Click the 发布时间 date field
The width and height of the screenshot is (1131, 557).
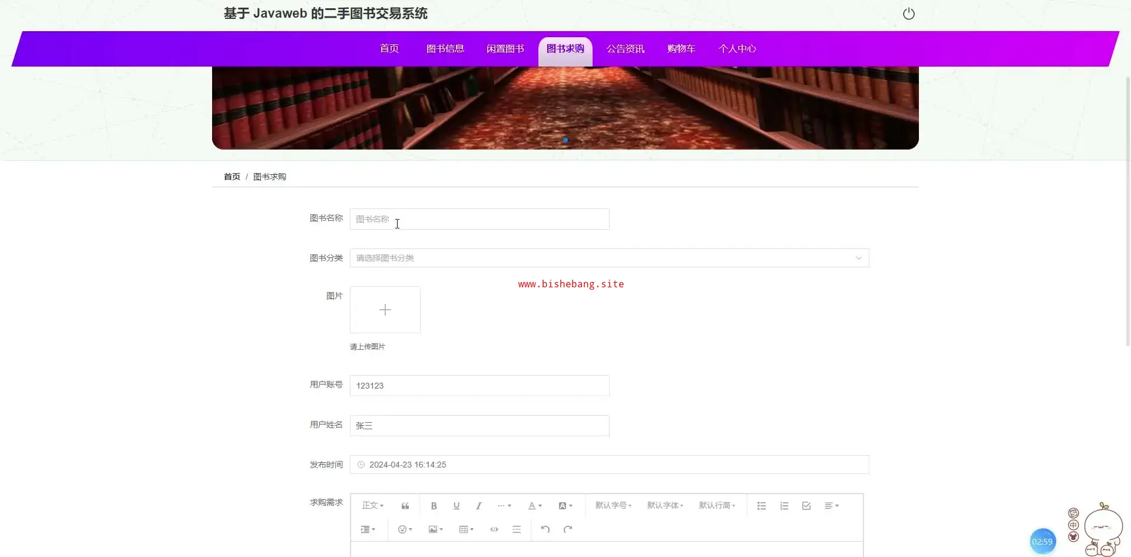pyautogui.click(x=610, y=465)
